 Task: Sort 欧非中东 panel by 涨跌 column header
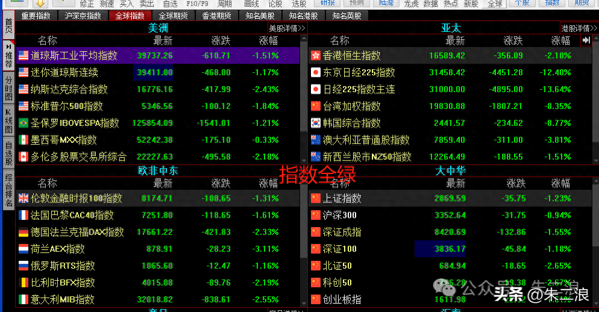(221, 183)
